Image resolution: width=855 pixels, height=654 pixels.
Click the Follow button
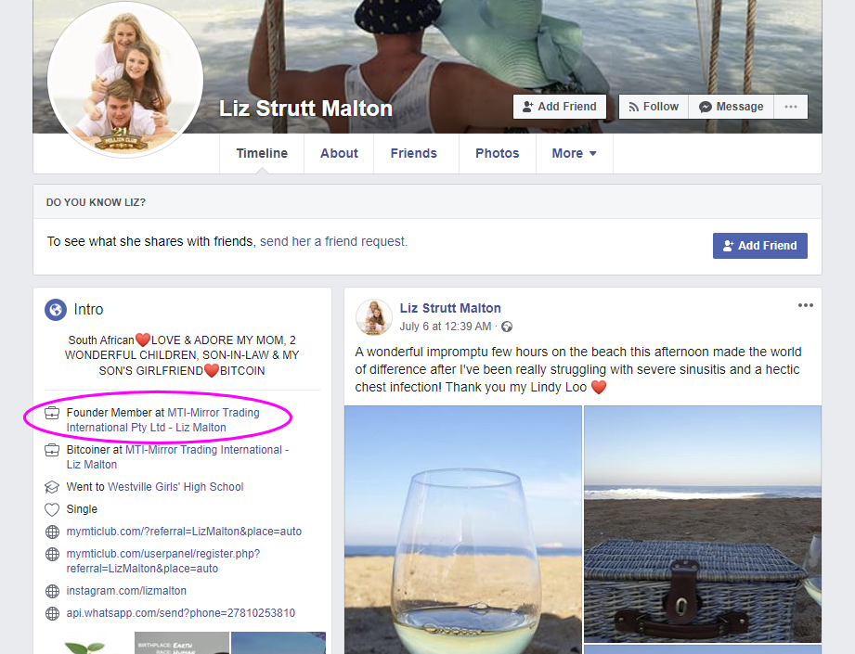point(654,107)
